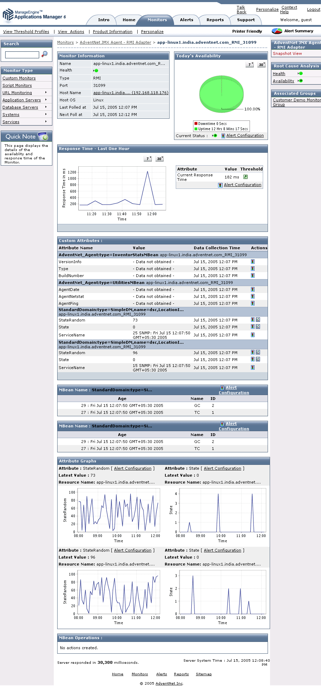Viewport: 321px width, 686px height.
Task: Open Script Monitors in Monitor Type
Action: coord(17,85)
